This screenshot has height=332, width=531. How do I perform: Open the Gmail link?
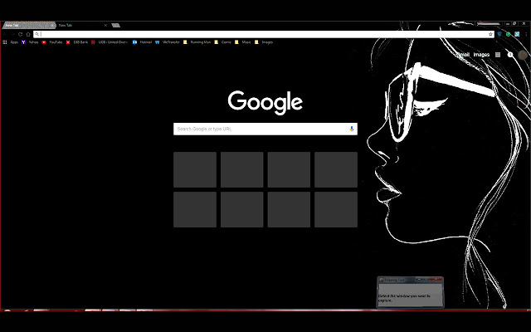click(x=462, y=55)
